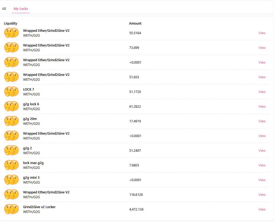Click the amount 4,472.136
274x222 pixels.
tap(136, 209)
